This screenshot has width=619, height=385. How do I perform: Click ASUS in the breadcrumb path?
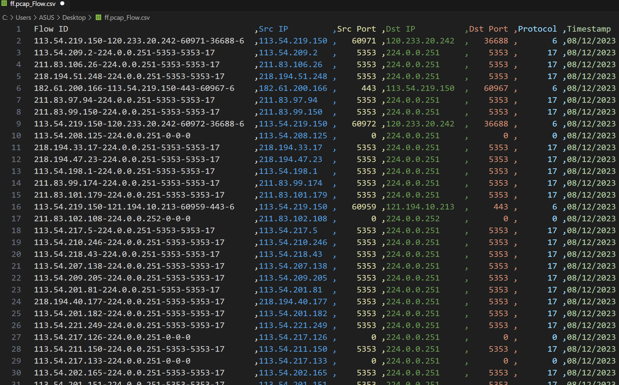point(46,17)
